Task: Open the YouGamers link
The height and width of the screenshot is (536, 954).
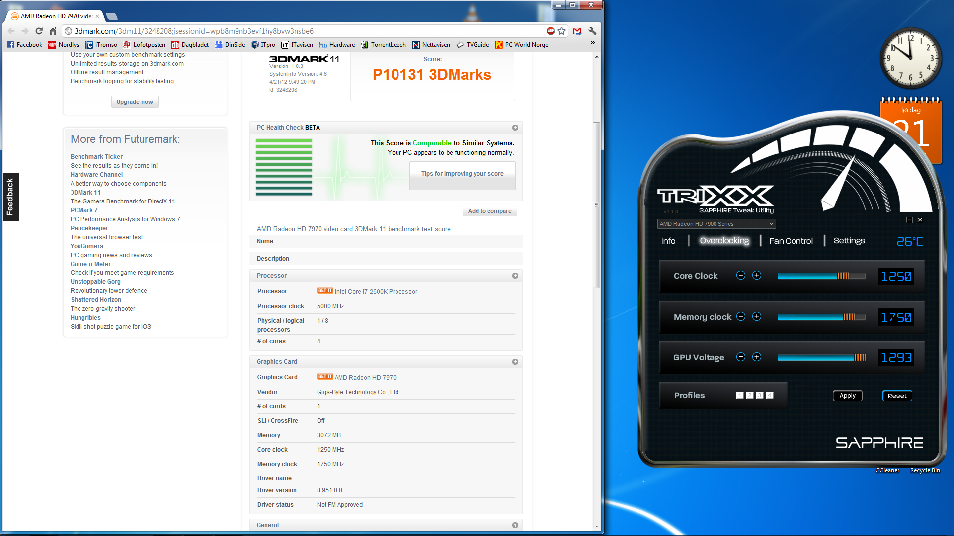Action: tap(87, 246)
